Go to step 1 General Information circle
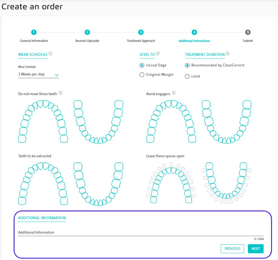The image size is (278, 260). point(34,32)
